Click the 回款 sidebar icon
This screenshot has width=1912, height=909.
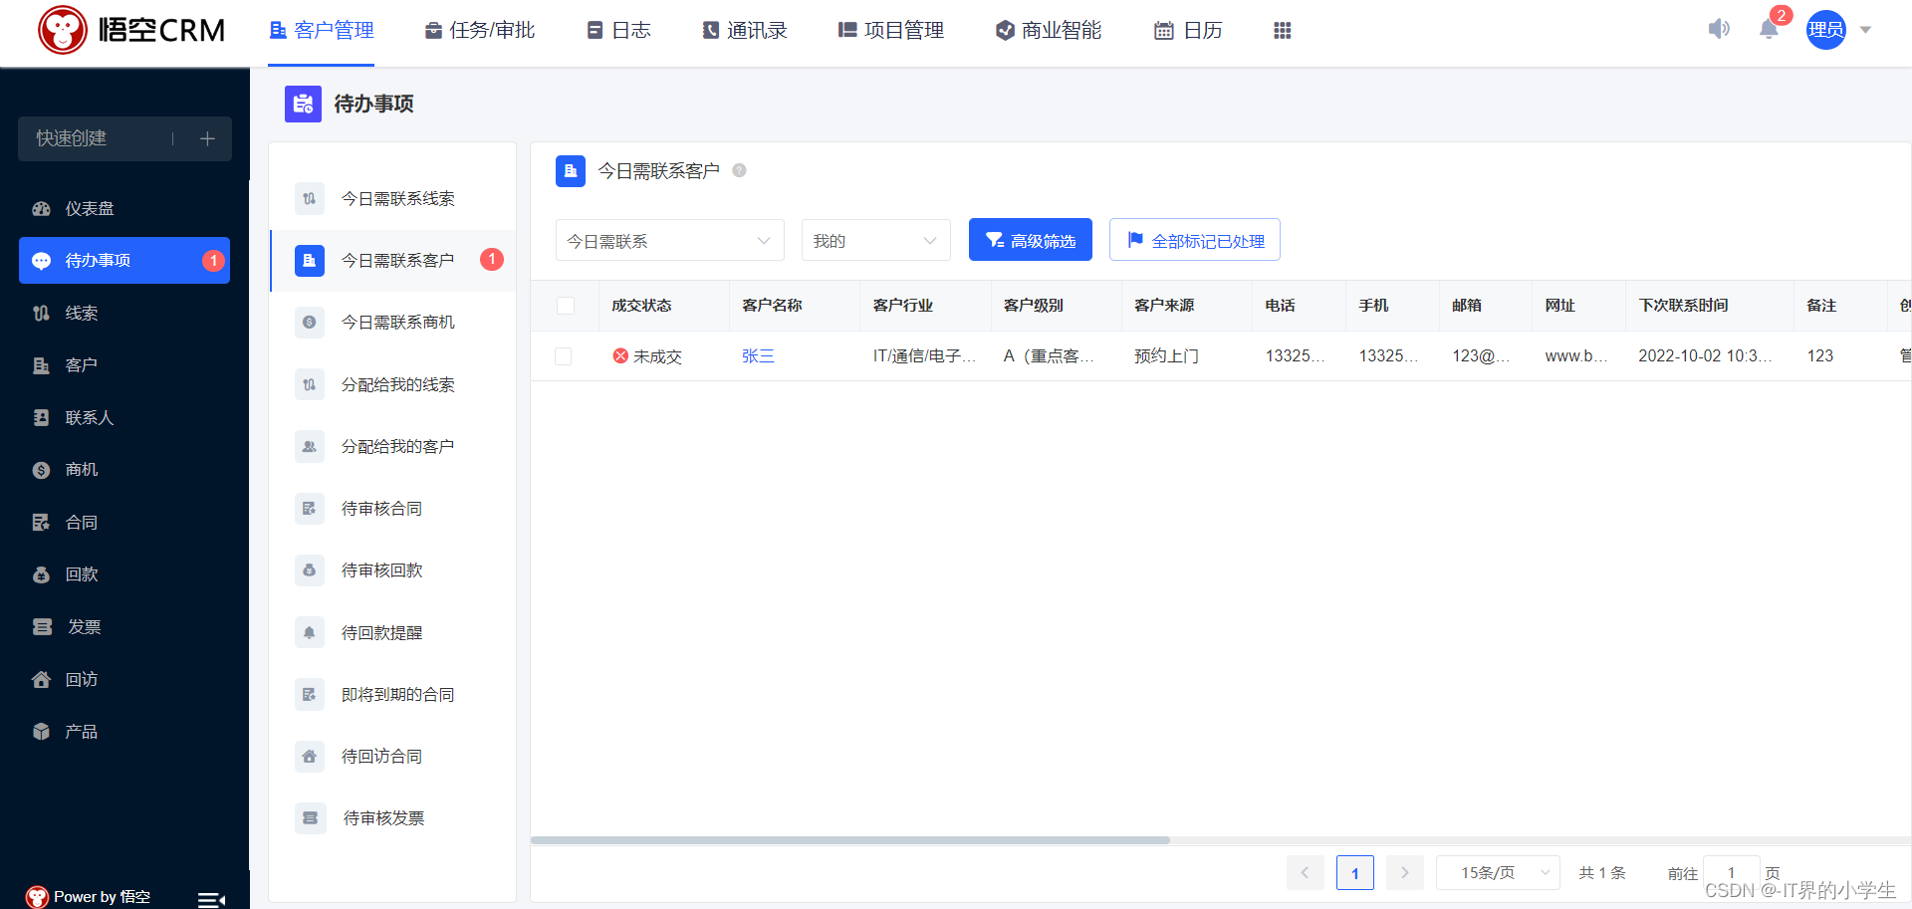point(41,574)
